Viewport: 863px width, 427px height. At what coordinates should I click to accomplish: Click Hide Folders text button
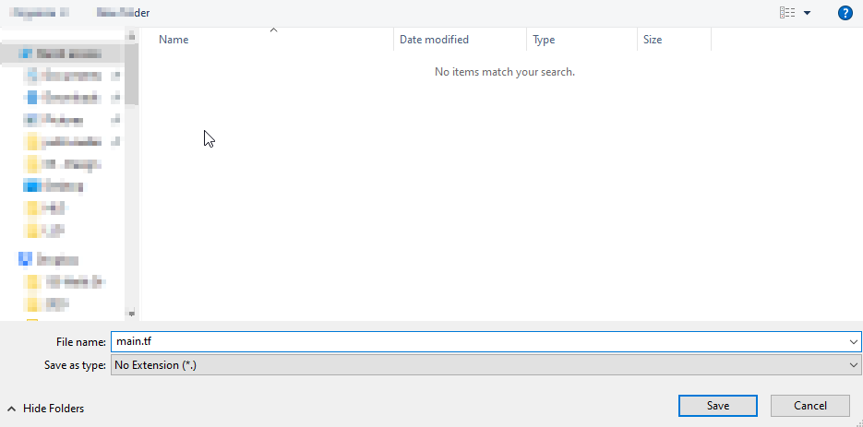pos(54,408)
